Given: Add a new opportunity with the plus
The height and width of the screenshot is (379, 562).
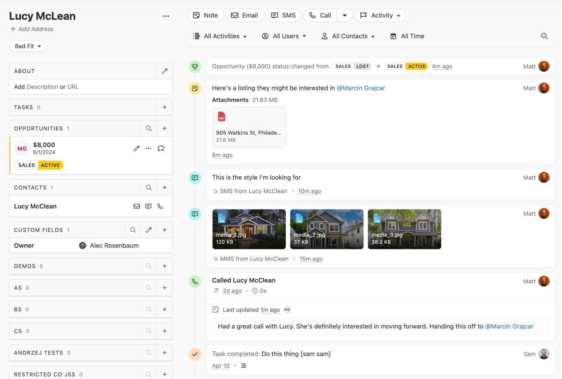Looking at the screenshot, I should (164, 128).
